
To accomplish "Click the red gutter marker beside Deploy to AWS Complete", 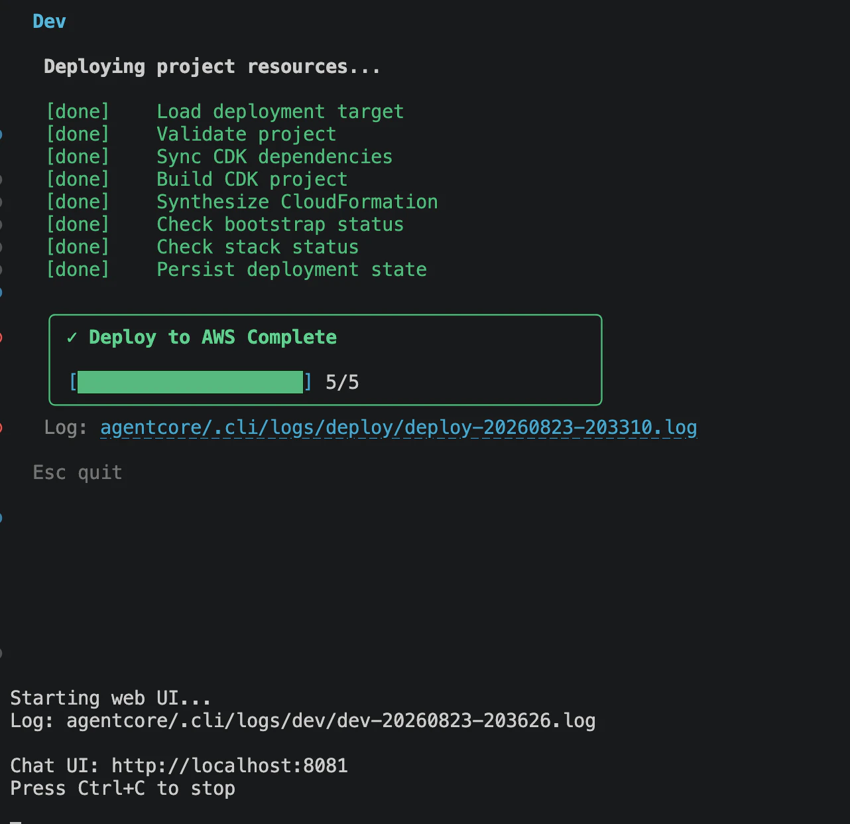I will (x=1, y=338).
